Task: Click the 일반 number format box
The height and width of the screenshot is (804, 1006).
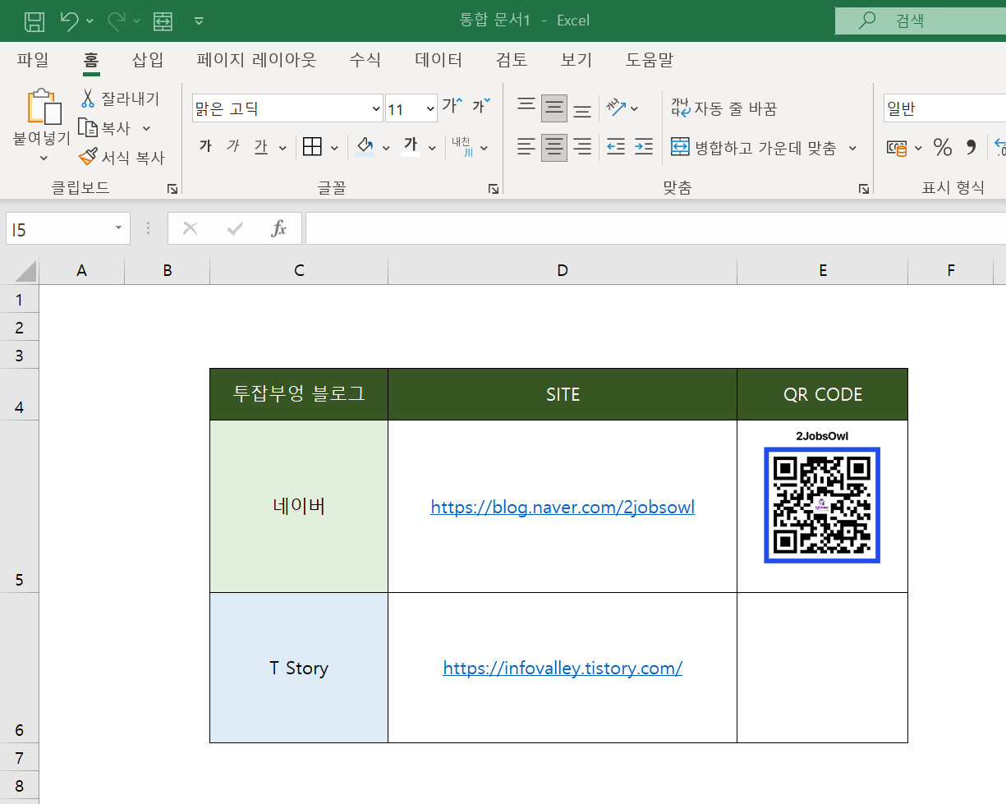Action: pos(944,108)
